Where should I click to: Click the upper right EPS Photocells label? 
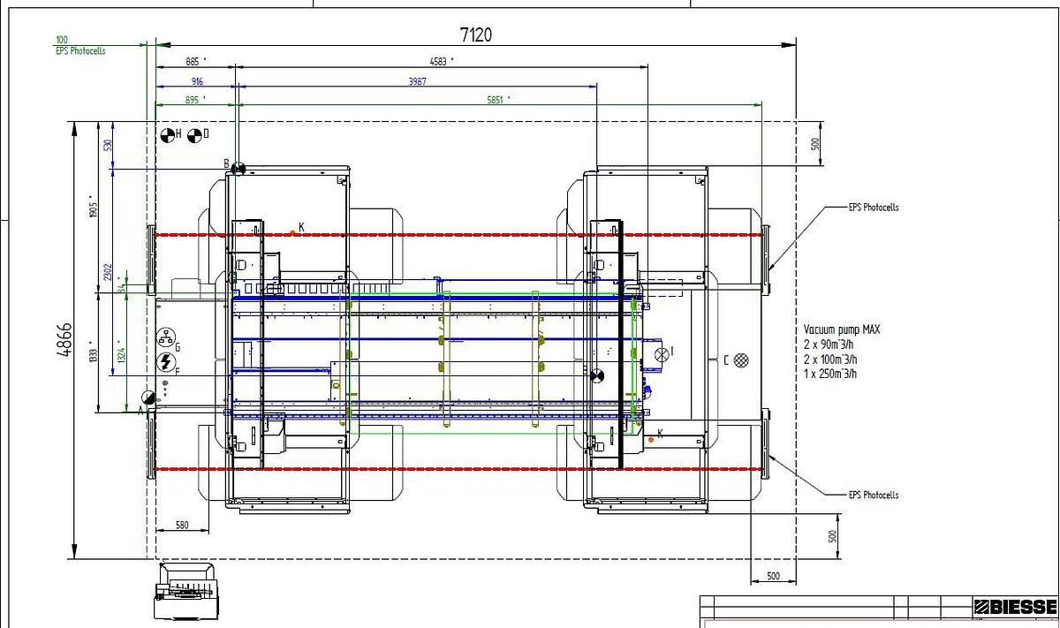pos(873,208)
